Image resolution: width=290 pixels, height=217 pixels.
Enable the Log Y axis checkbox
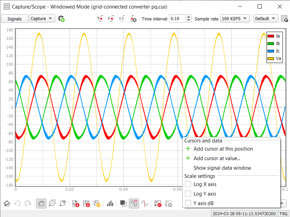188,194
